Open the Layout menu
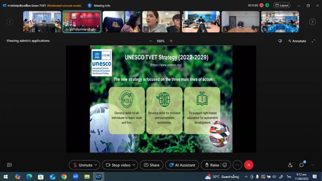 coord(282,5)
